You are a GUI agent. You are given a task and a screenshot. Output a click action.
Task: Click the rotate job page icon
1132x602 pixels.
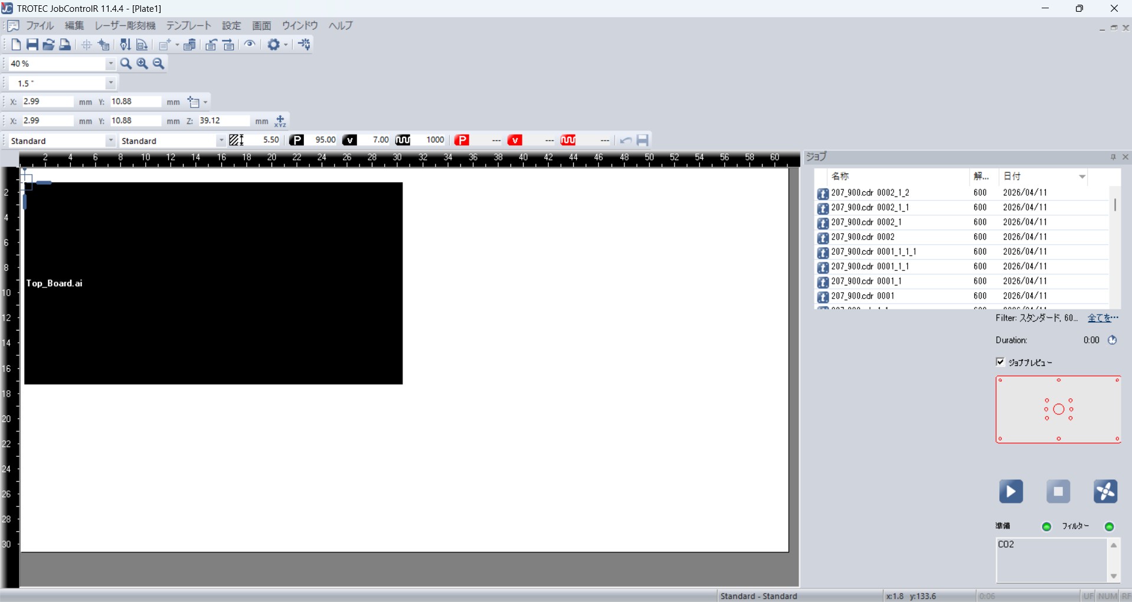(142, 45)
